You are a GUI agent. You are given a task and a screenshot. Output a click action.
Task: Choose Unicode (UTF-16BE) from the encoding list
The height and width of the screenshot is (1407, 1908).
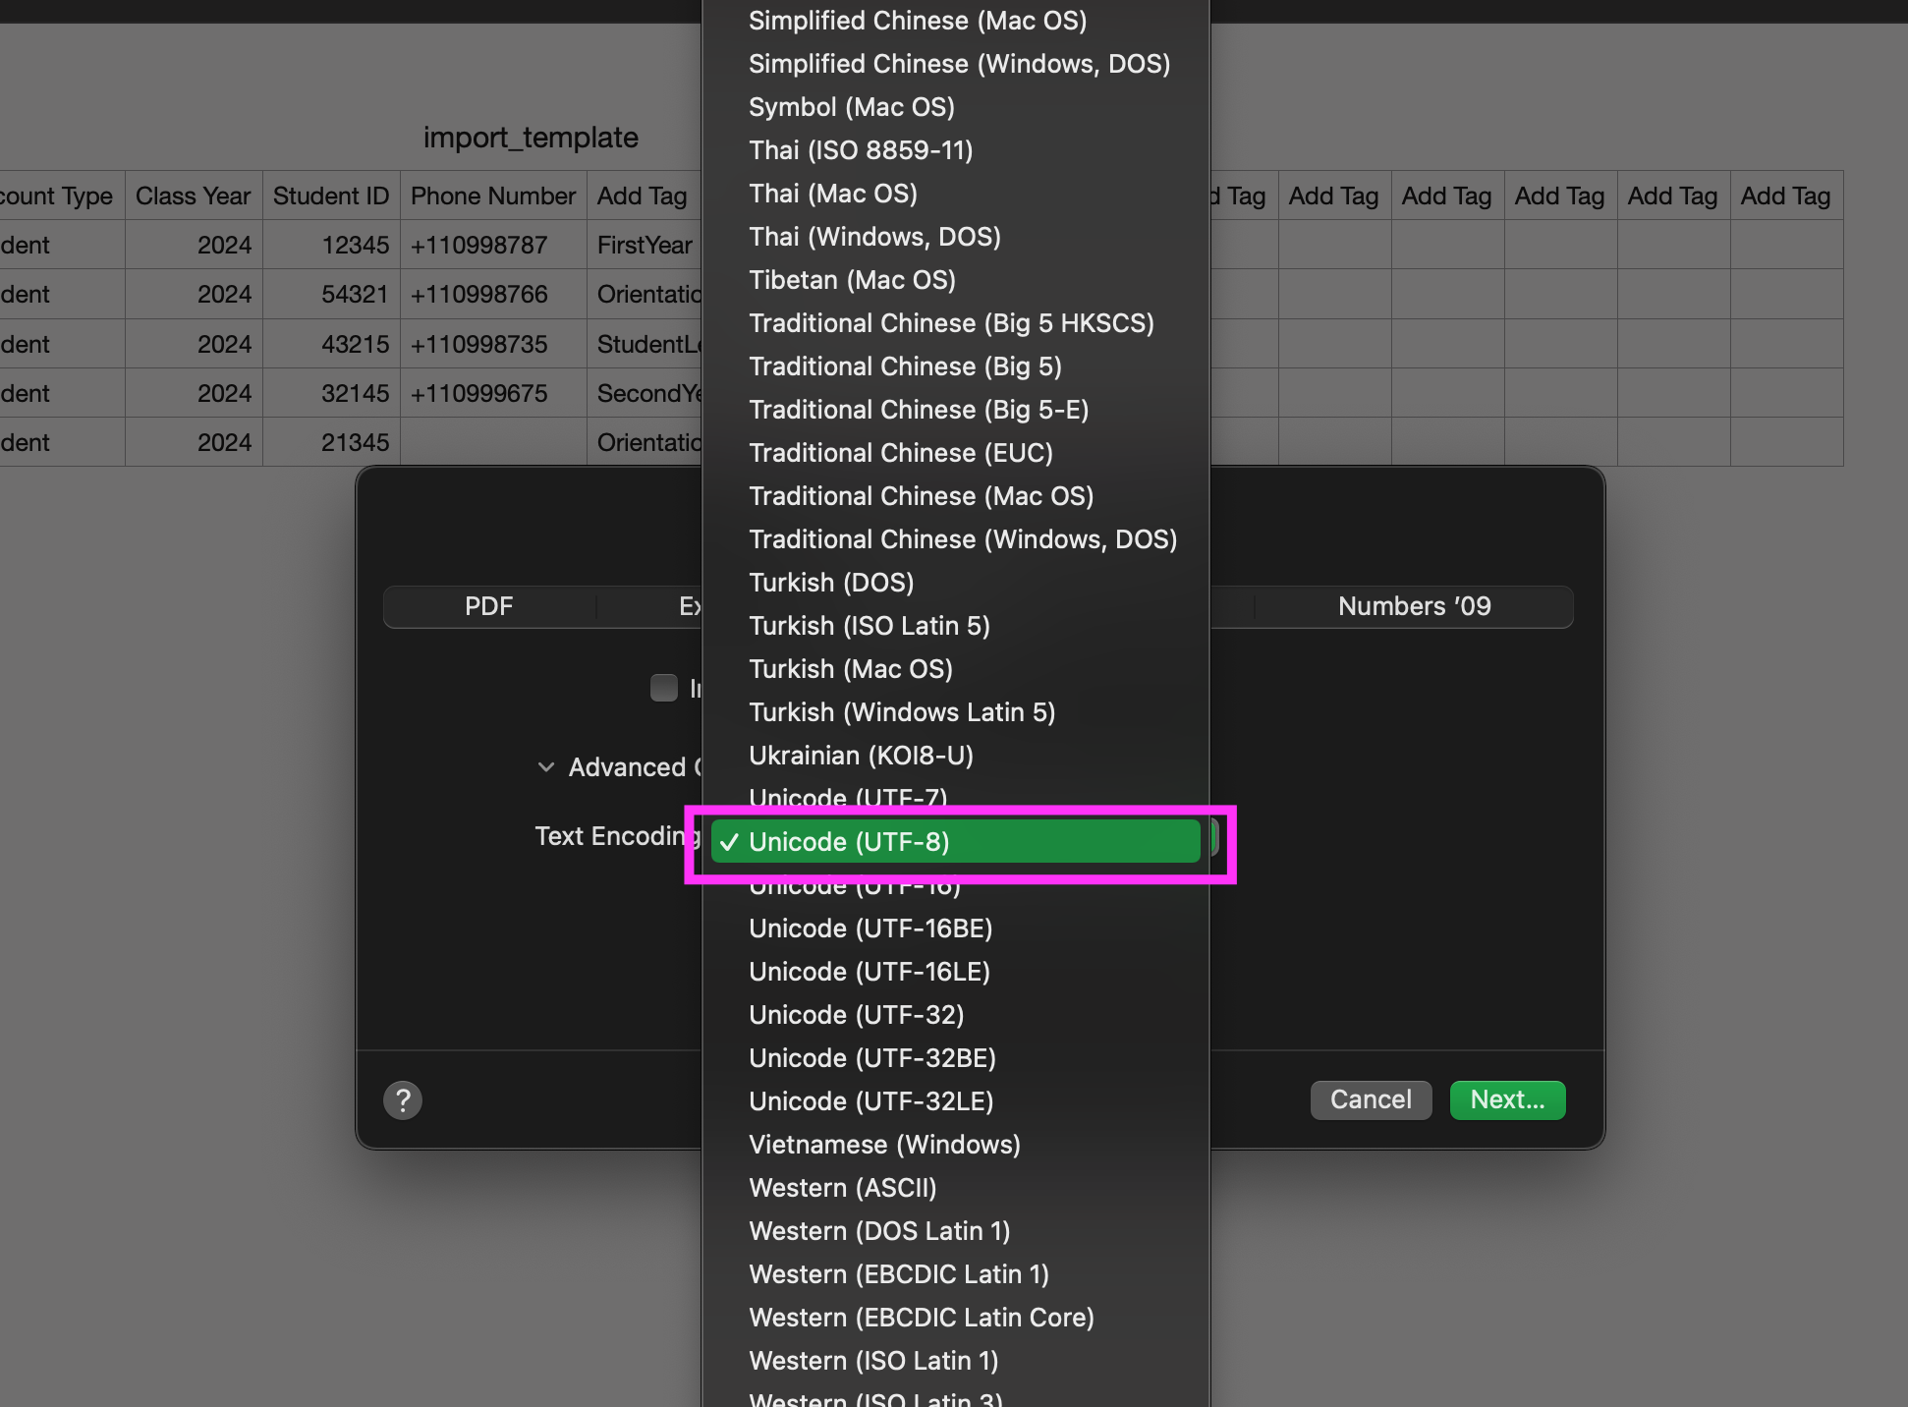click(x=870, y=929)
